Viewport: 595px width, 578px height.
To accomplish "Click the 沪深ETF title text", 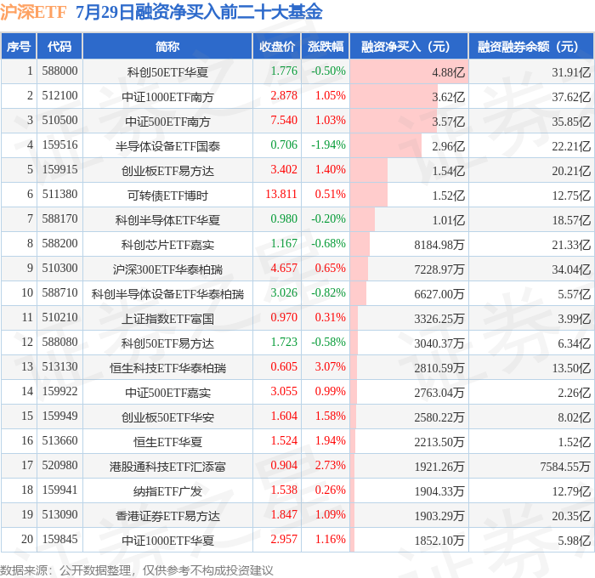I will pyautogui.click(x=33, y=12).
